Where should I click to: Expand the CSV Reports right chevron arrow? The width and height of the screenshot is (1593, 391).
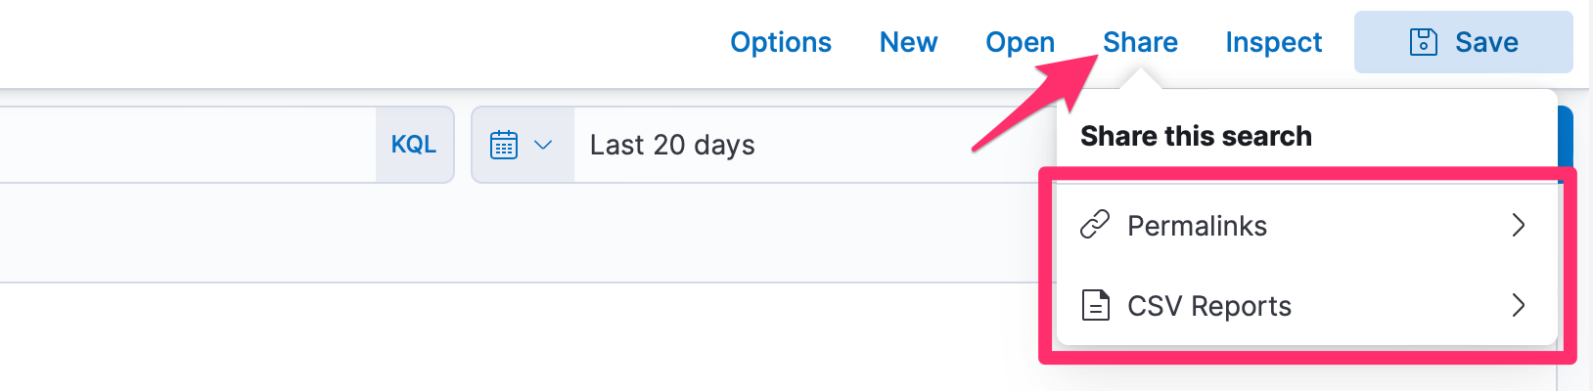tap(1518, 306)
